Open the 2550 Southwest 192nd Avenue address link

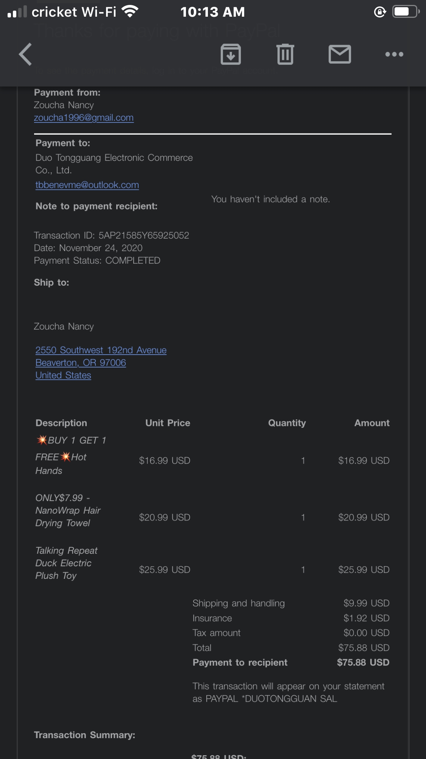point(101,350)
